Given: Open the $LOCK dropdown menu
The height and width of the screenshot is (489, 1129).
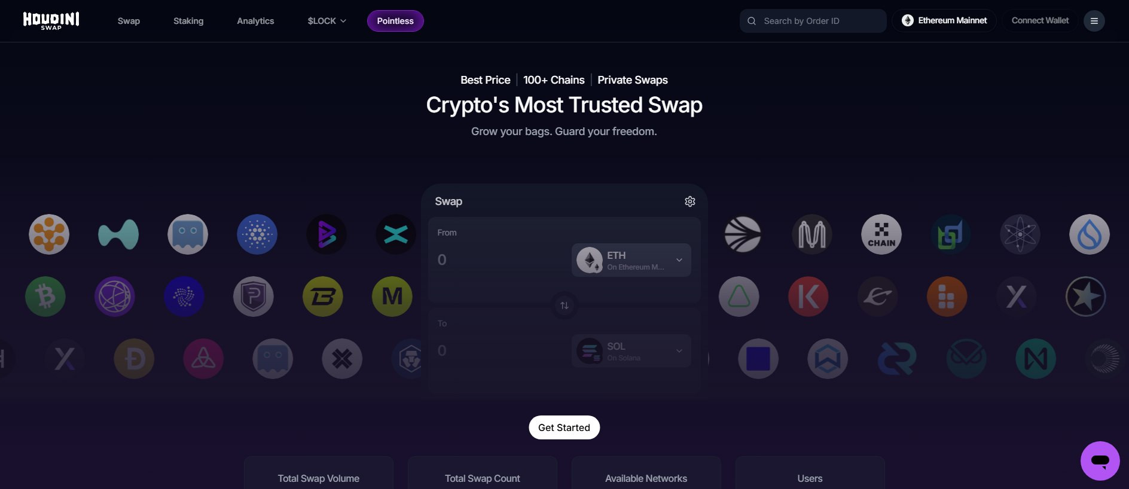Looking at the screenshot, I should click(327, 21).
